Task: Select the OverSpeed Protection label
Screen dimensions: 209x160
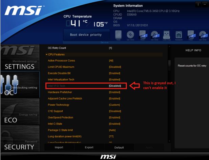Action: (60, 117)
